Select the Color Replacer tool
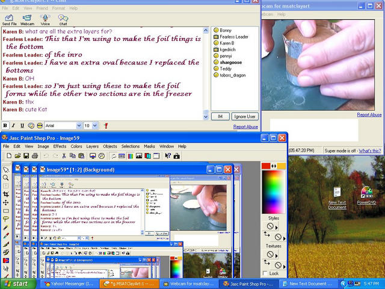Viewport: 385px width, 289px height. [6, 260]
